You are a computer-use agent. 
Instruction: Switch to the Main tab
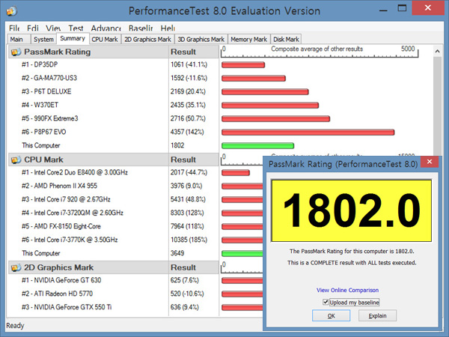pos(18,39)
